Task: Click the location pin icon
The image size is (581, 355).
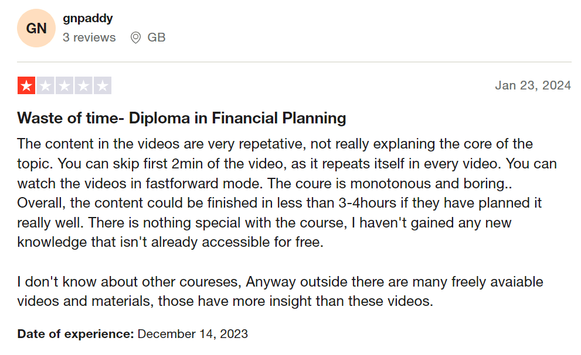Action: pos(135,38)
